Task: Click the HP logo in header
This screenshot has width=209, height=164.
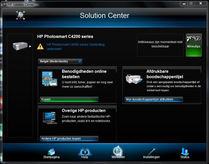Action: (x=21, y=15)
